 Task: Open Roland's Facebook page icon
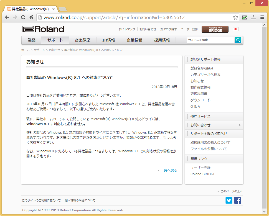[x=238, y=200]
